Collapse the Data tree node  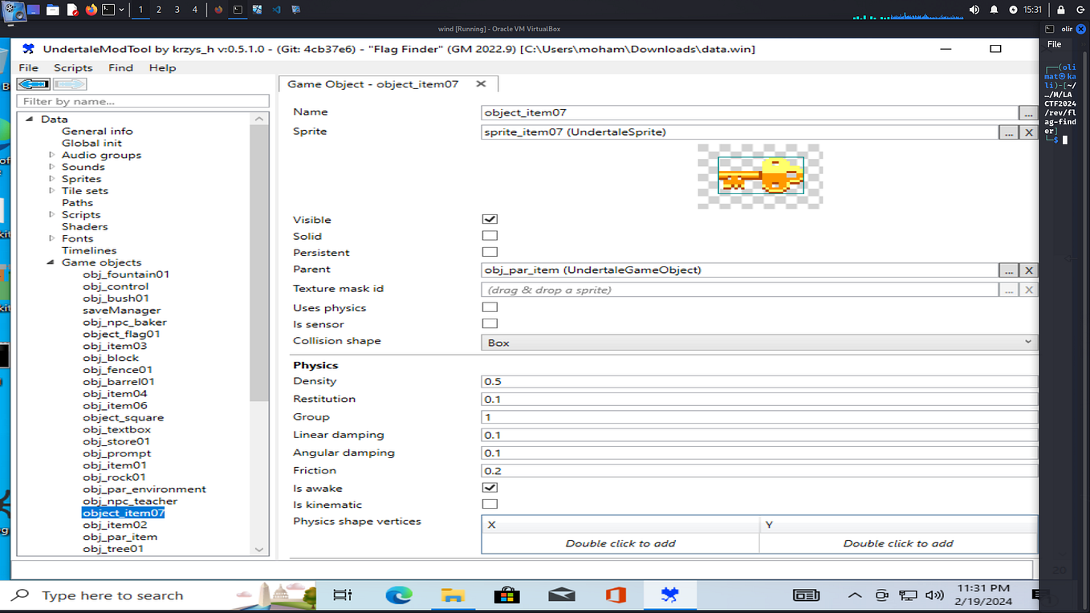pyautogui.click(x=27, y=119)
